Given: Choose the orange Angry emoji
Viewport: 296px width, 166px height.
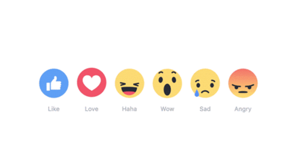Looking at the screenshot, I should click(243, 83).
